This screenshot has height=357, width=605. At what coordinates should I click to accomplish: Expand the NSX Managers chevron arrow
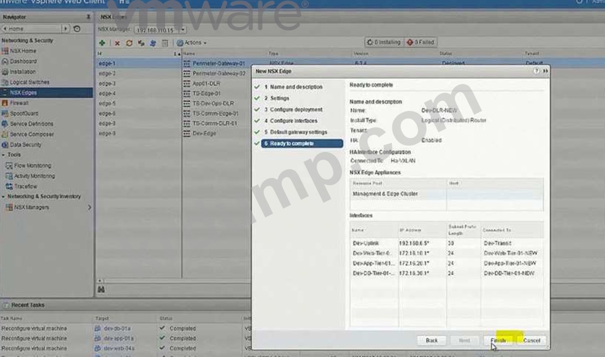pyautogui.click(x=89, y=207)
